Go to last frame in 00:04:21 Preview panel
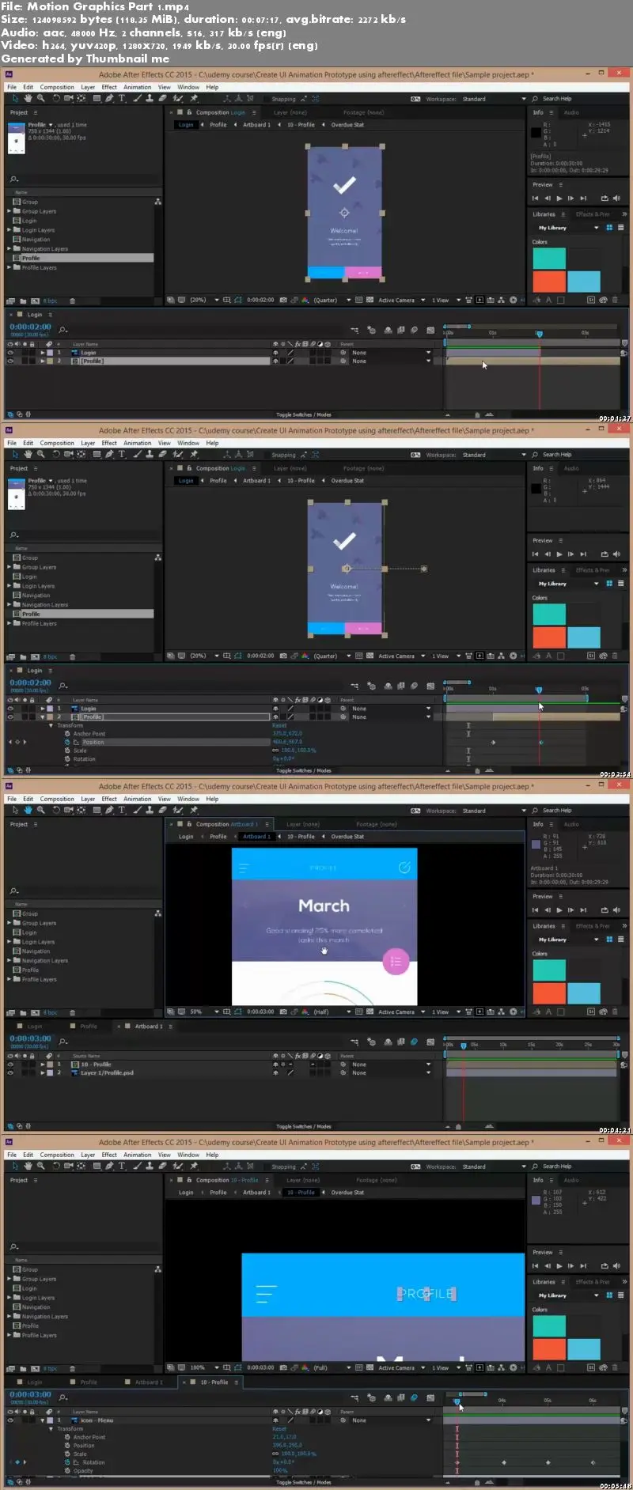 point(583,910)
